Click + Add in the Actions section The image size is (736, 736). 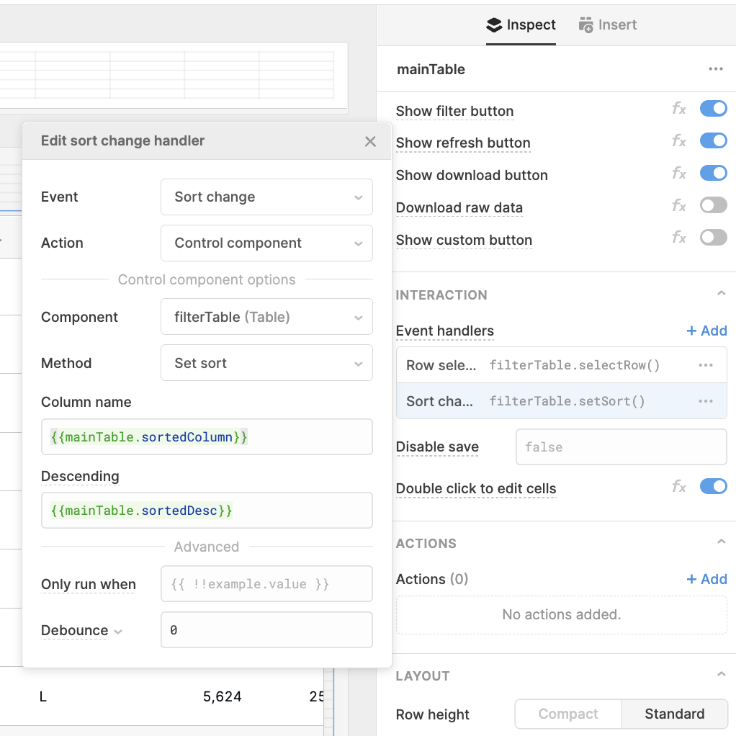706,579
